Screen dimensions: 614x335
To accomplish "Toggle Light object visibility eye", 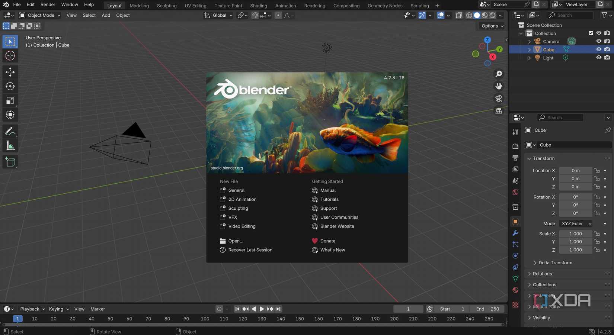I will tap(598, 58).
